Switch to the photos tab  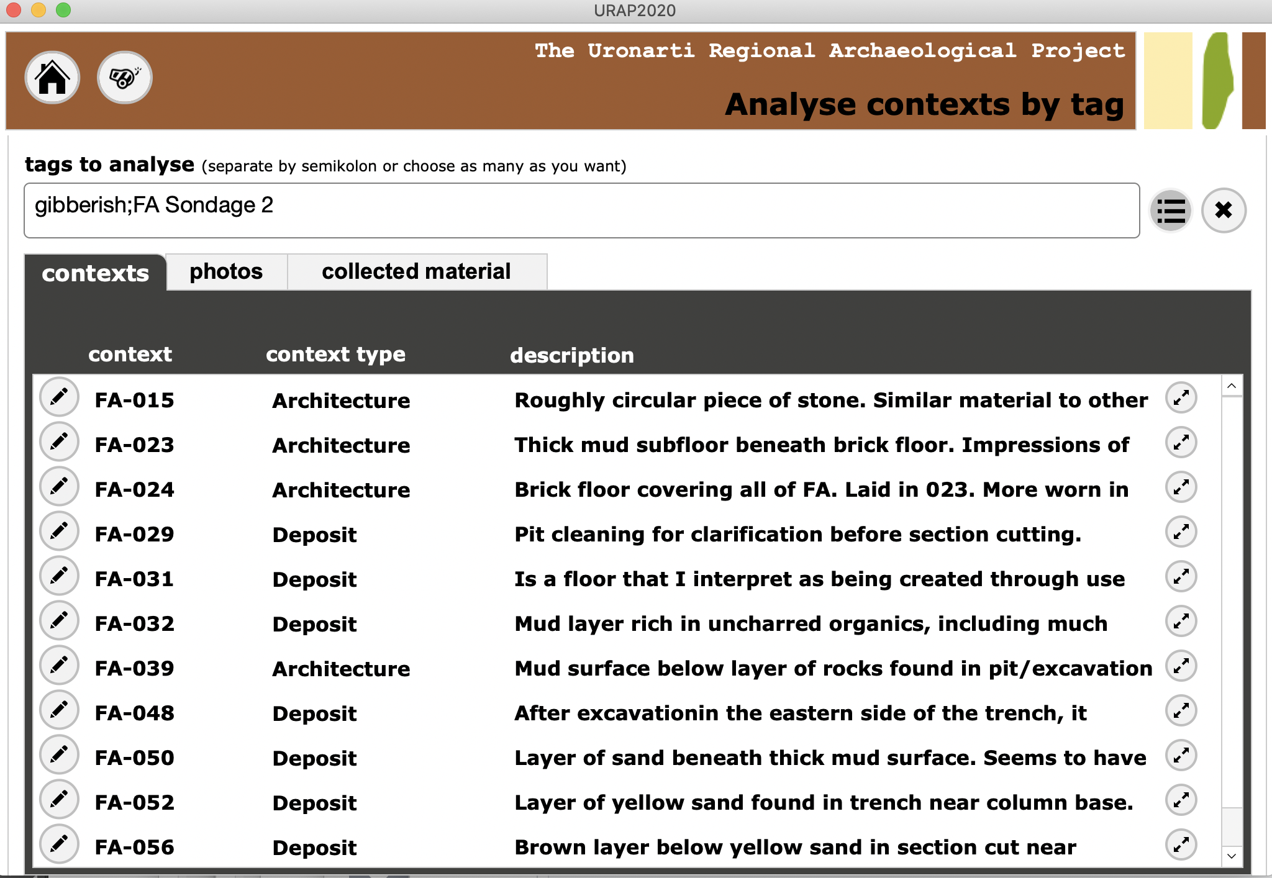coord(226,272)
